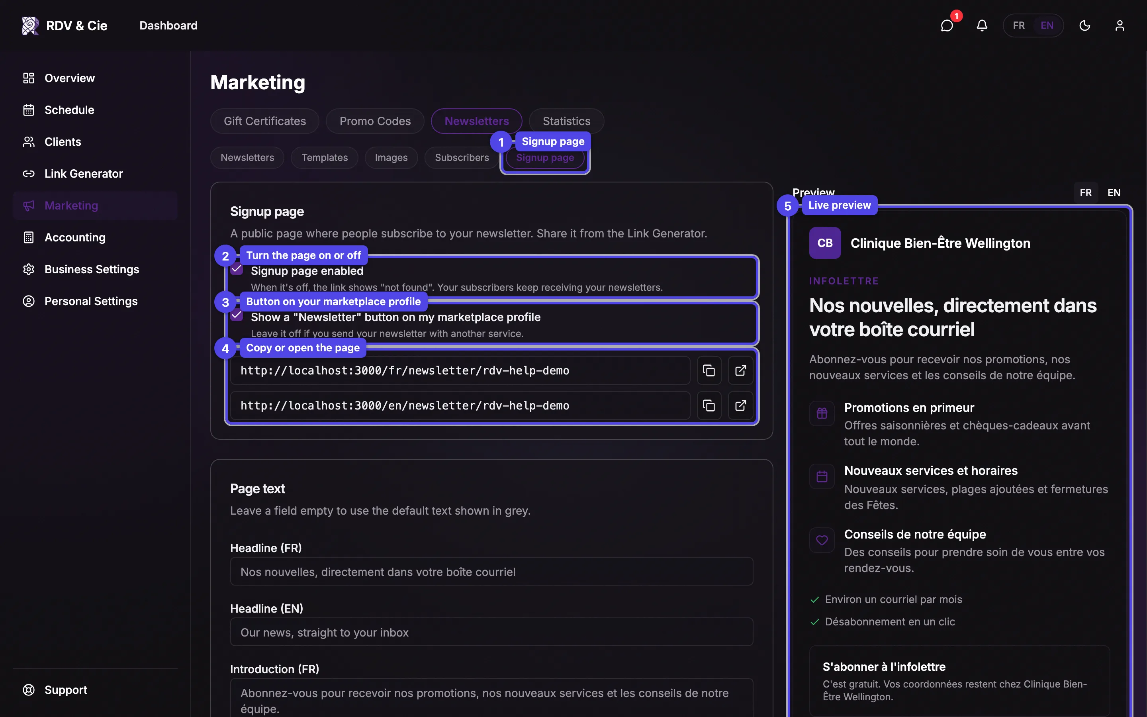The image size is (1147, 717).
Task: Click the RDV & Cie logo
Action: (x=65, y=25)
